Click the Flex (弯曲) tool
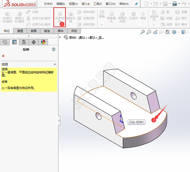Image resolution: width=190 pixels, height=172 pixels. 143,16
